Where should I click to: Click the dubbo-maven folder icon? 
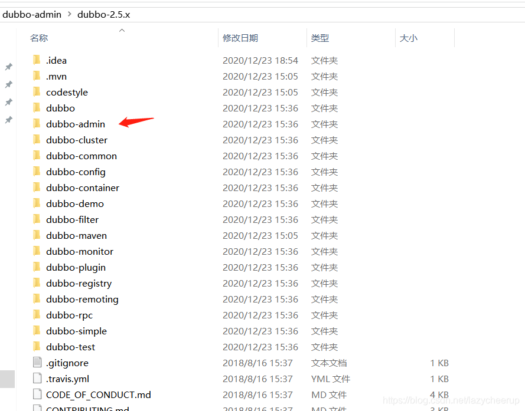click(x=37, y=235)
